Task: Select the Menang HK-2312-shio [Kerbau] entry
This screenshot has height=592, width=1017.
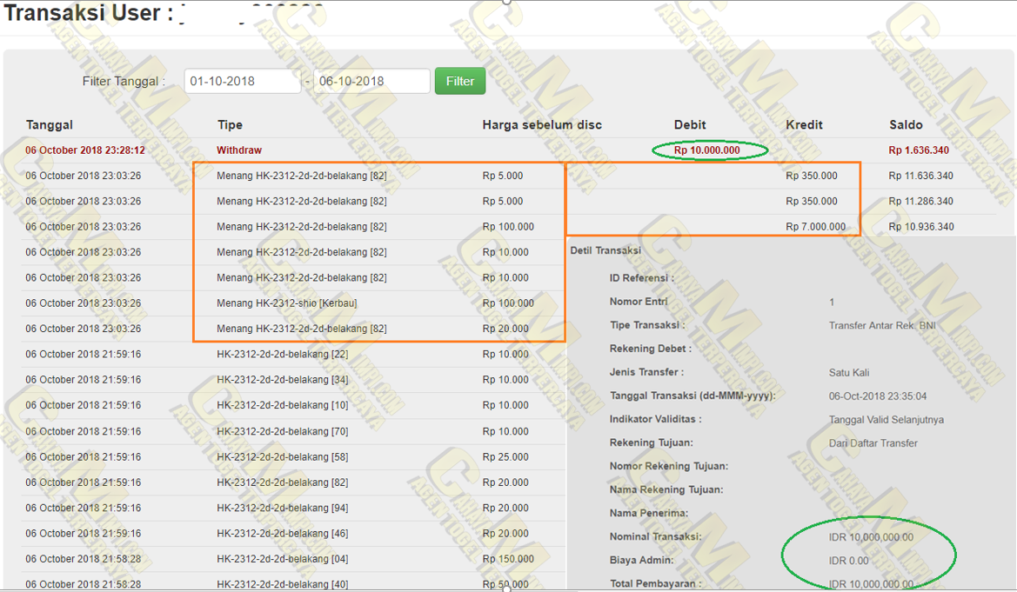Action: pyautogui.click(x=286, y=303)
